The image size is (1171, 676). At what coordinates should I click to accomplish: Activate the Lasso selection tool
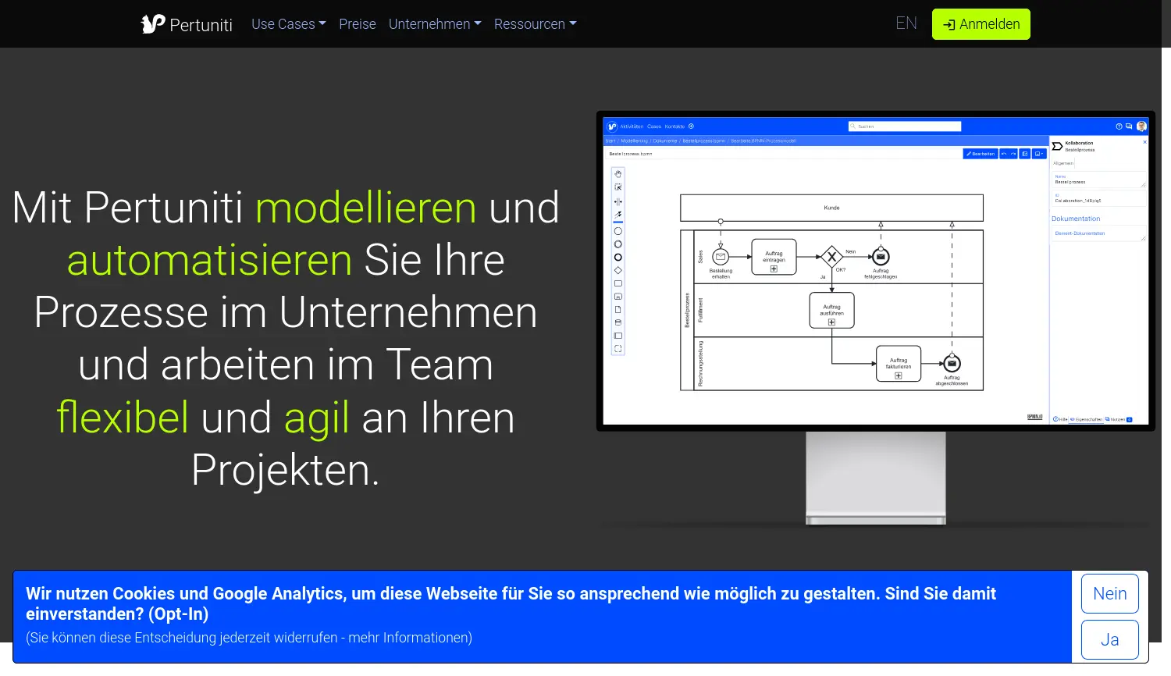tap(618, 187)
